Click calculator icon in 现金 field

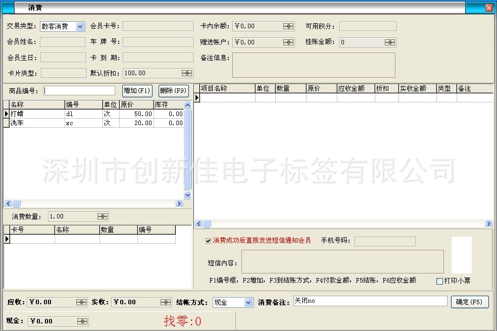[x=82, y=321]
